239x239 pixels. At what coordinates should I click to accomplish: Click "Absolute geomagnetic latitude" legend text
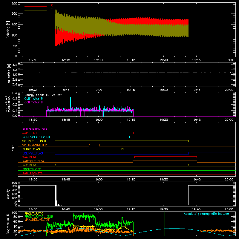pyautogui.click(x=206, y=214)
